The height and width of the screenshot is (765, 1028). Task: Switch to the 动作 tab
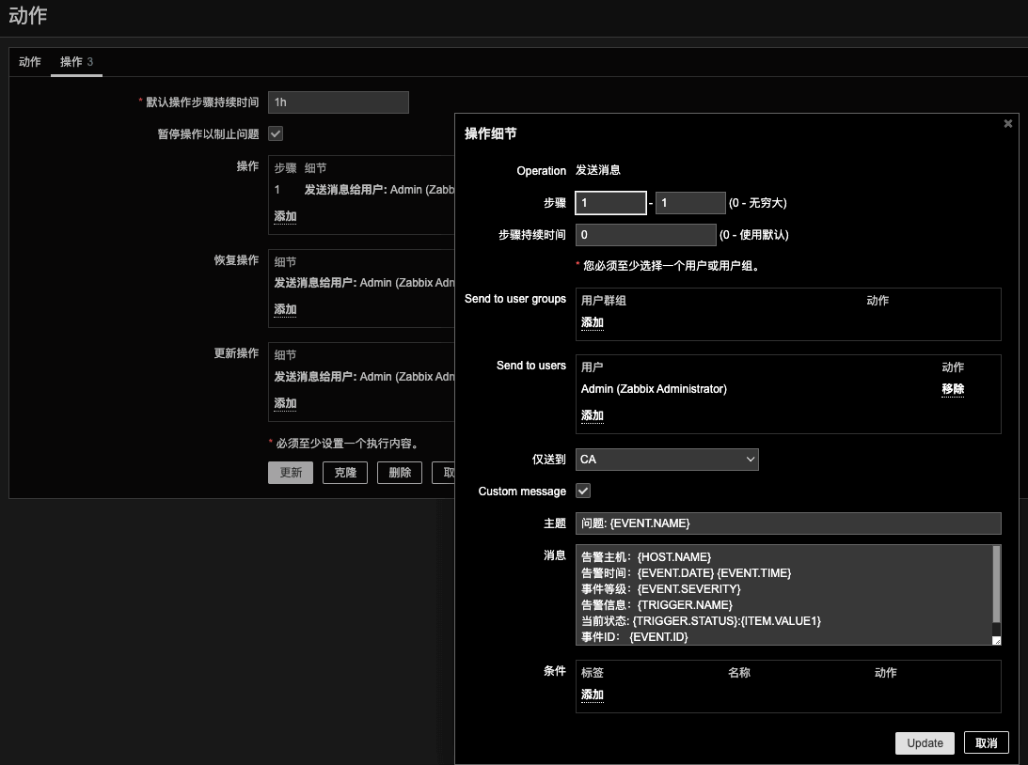click(x=29, y=62)
